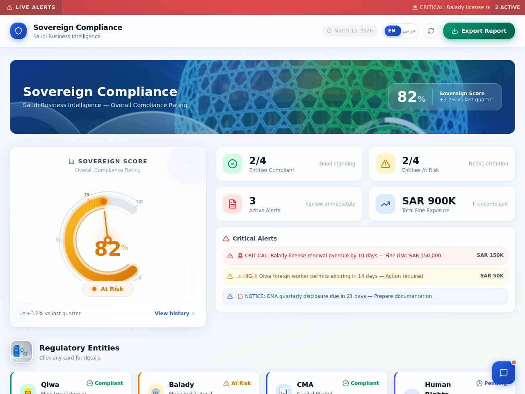
Task: Click the SAR 50K amount on Qiwa alert
Action: coord(492,276)
